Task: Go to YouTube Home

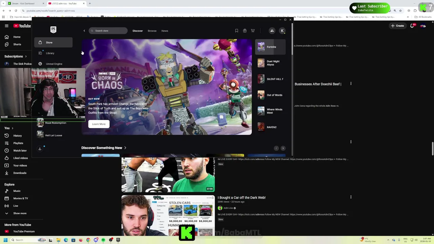Action: (x=17, y=37)
